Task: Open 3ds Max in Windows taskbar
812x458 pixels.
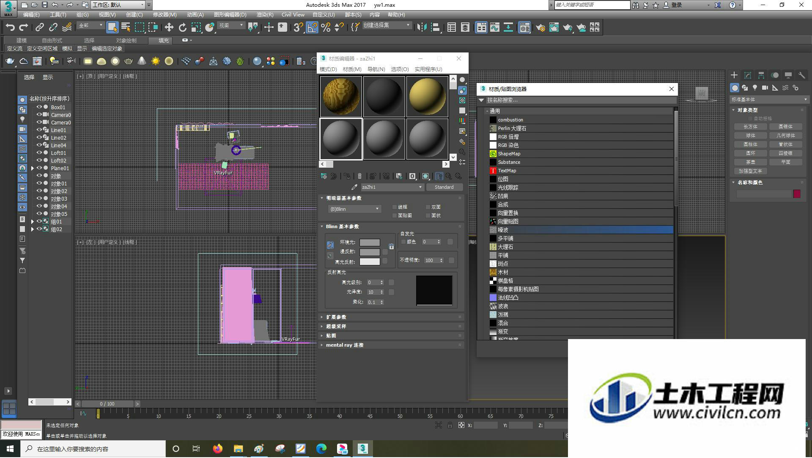Action: pyautogui.click(x=362, y=449)
